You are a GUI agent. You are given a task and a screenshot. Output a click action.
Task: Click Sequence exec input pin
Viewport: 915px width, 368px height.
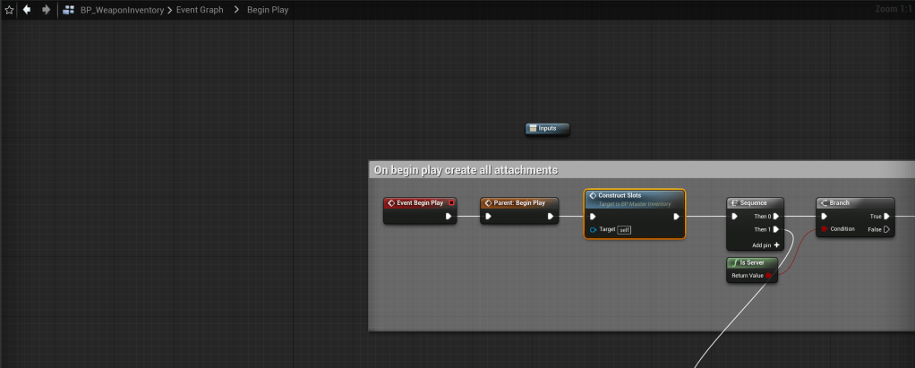[735, 217]
